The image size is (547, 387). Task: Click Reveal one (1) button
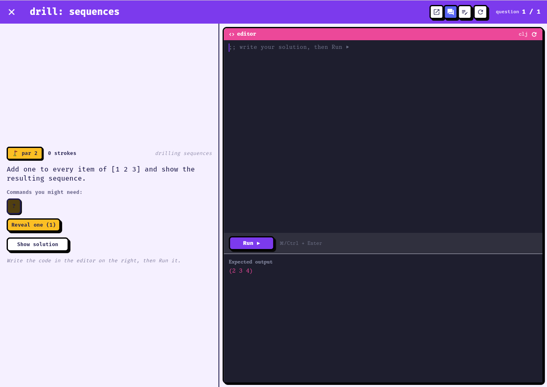[34, 225]
